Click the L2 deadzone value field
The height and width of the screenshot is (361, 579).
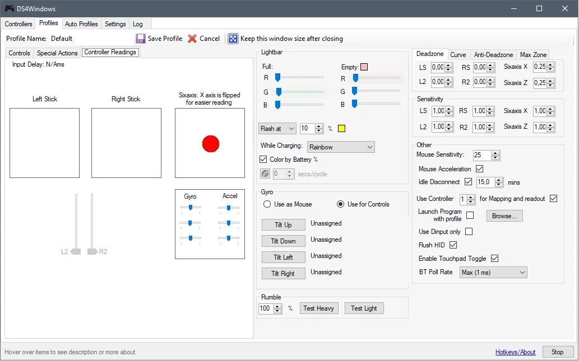tap(438, 82)
